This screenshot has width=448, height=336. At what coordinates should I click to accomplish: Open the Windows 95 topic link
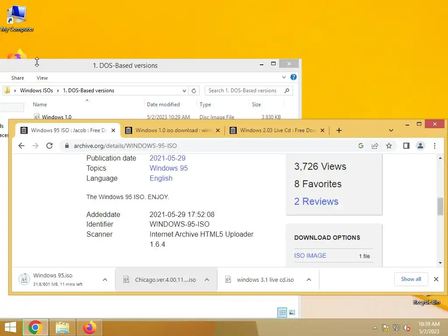[x=168, y=168]
